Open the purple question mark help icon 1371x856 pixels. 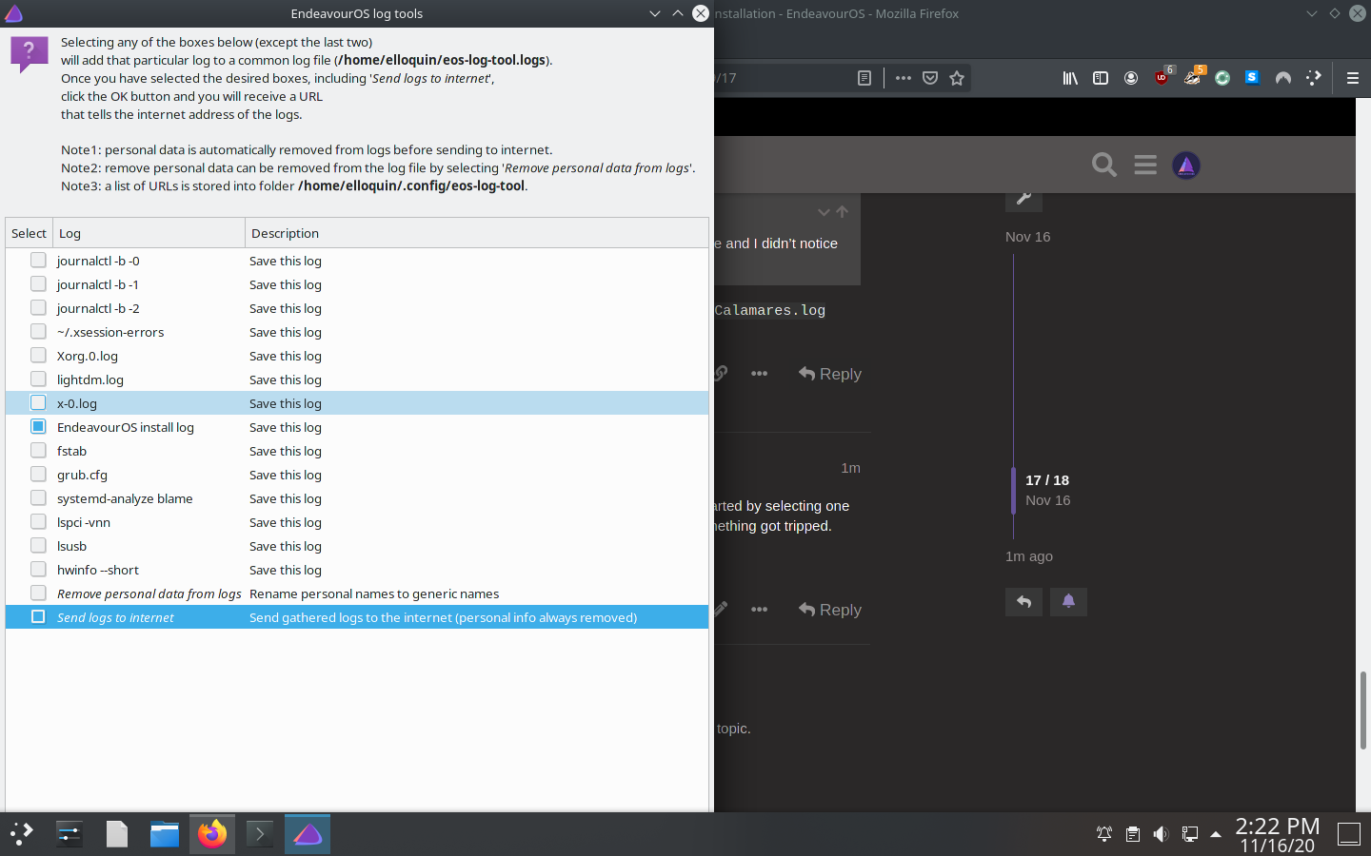[29, 53]
